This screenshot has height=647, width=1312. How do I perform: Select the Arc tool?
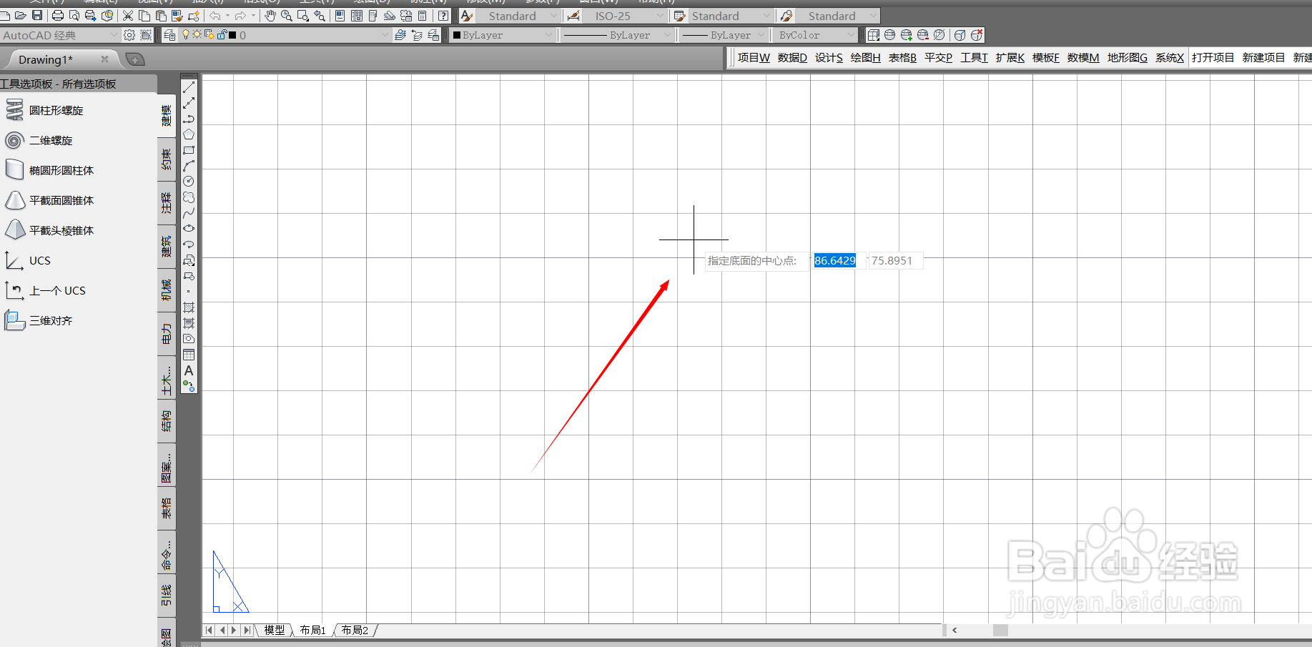coord(189,166)
